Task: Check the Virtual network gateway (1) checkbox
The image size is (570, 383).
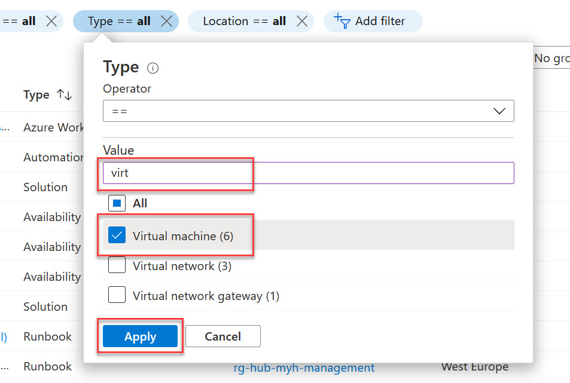Action: [117, 295]
